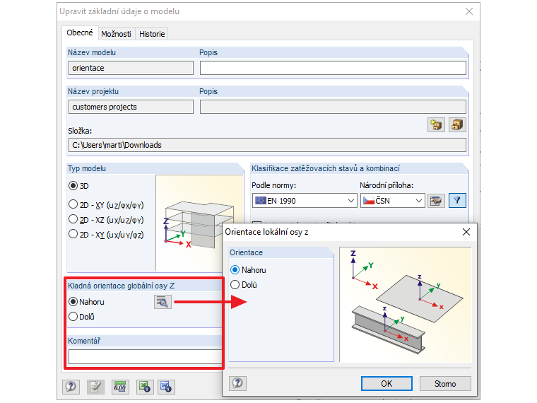The height and width of the screenshot is (403, 537).
Task: Click the Word export info icon
Action: pos(167,387)
